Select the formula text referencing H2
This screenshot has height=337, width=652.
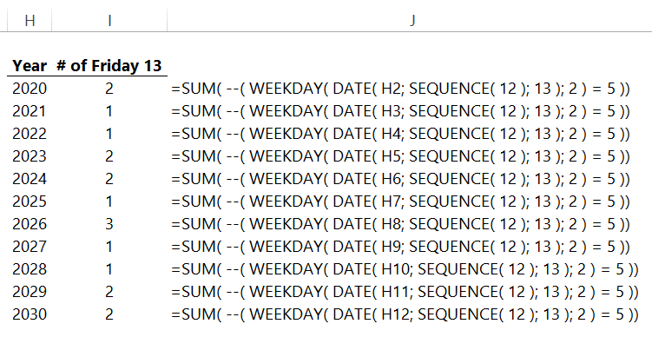pos(400,89)
